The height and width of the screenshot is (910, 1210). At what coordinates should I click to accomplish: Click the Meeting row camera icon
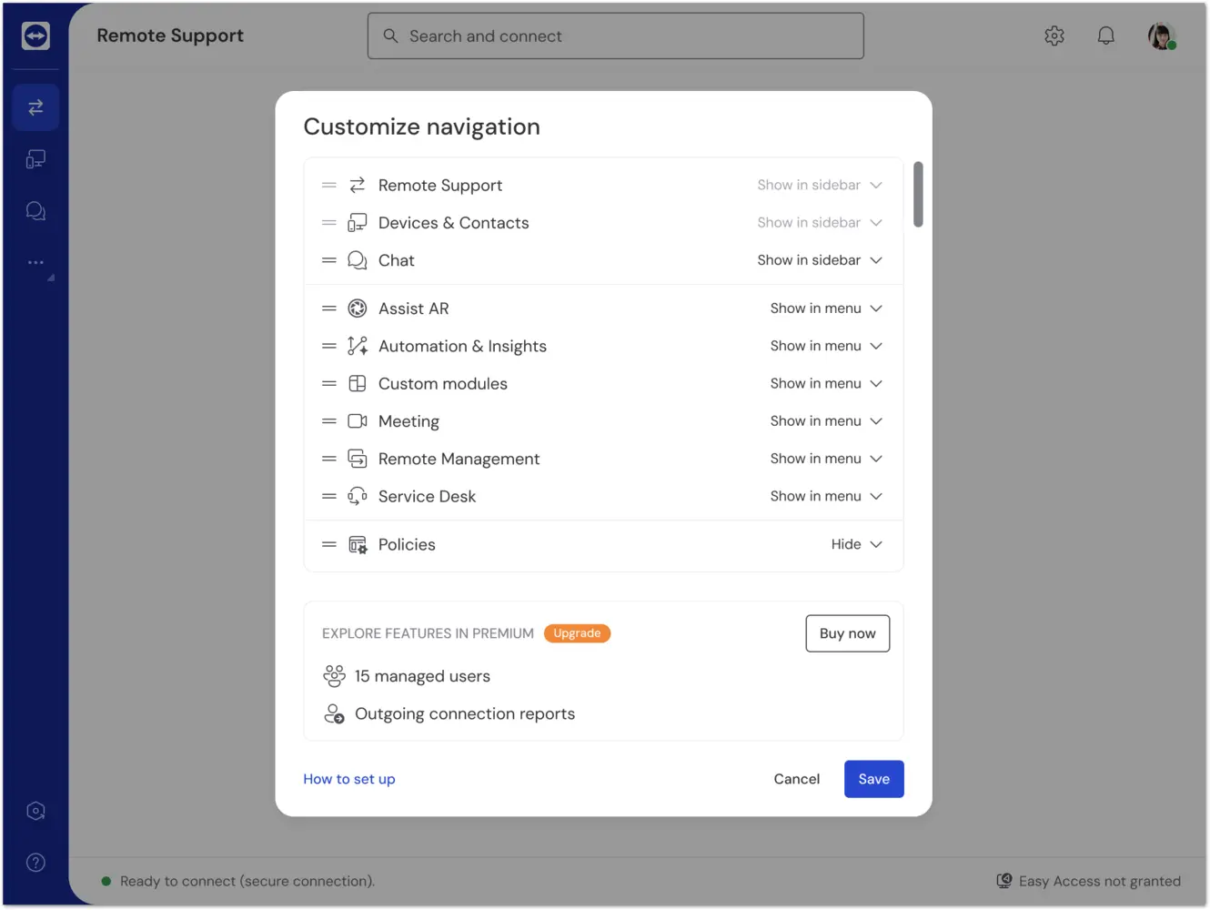(358, 421)
